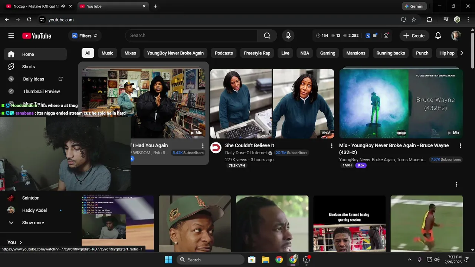Image resolution: width=475 pixels, height=267 pixels.
Task: Select the YoungBoy Never Broke Again chip
Action: pyautogui.click(x=175, y=53)
